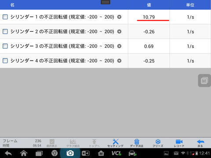211x158 pixels.
Task: Click the 単位 column header
Action: coord(190,5)
